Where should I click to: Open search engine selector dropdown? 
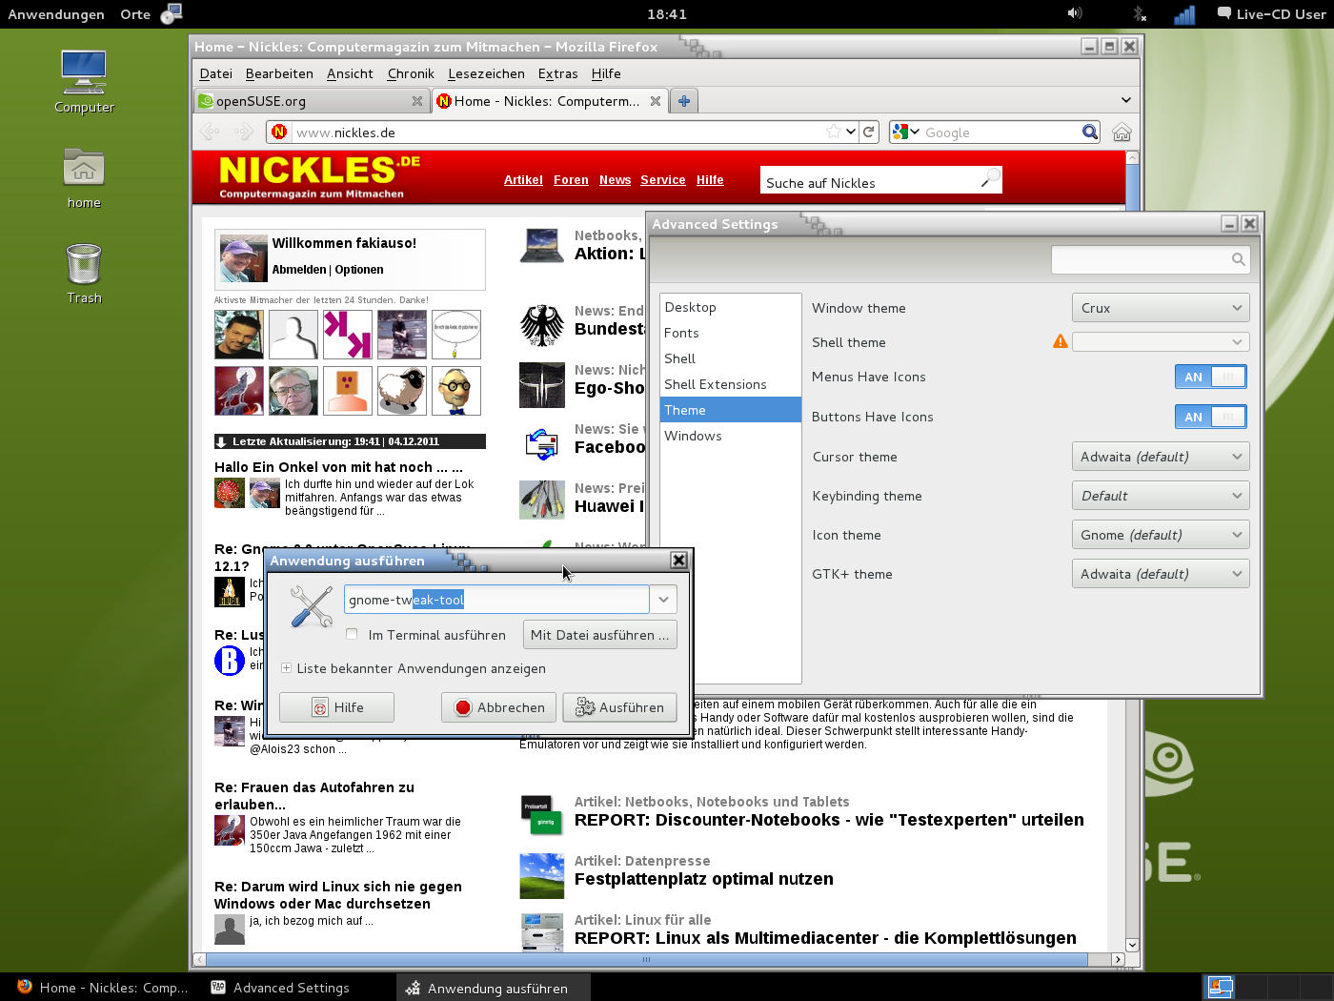906,132
